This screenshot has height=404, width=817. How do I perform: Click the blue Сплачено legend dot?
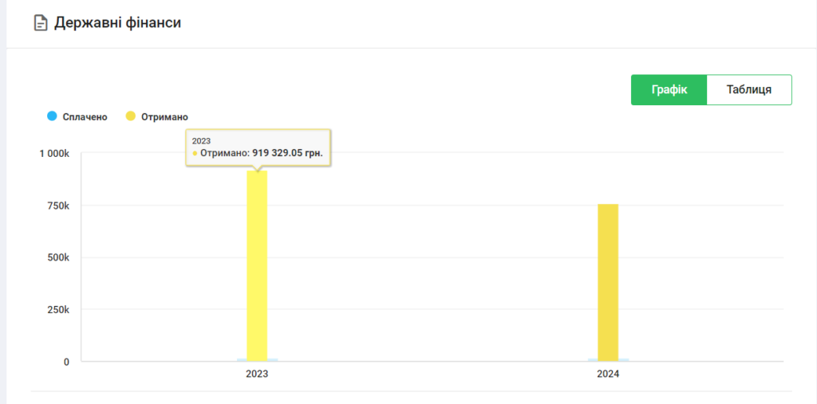click(52, 116)
